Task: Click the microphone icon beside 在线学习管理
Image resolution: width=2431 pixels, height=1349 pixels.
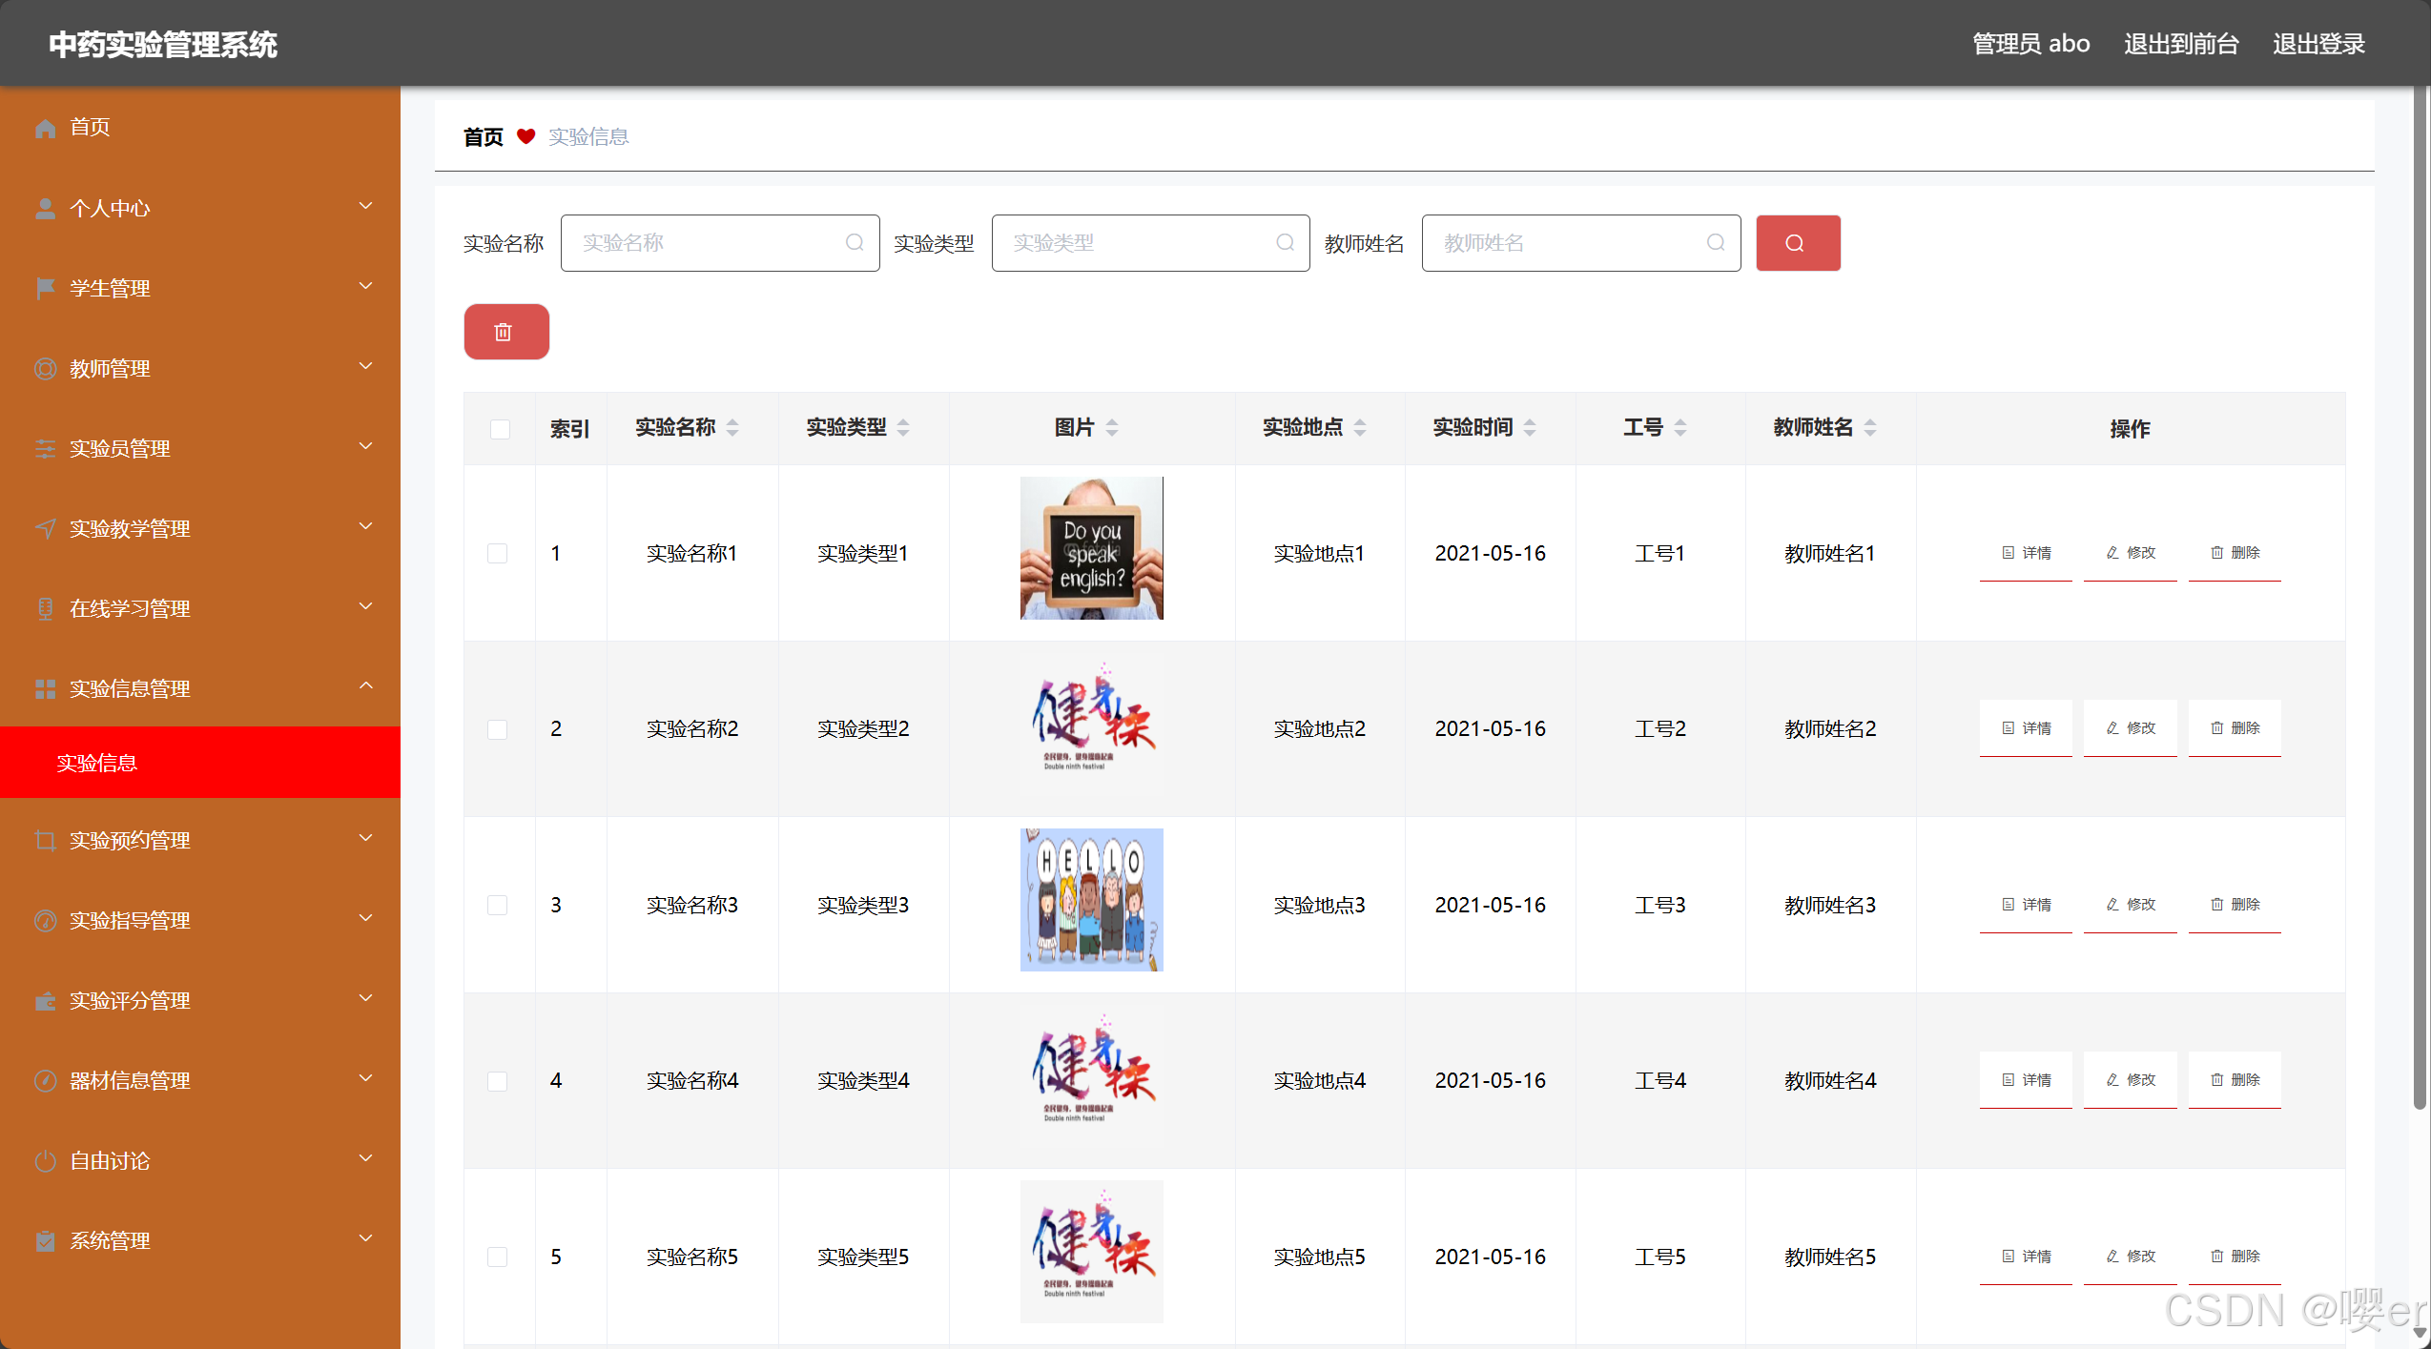Action: tap(45, 609)
